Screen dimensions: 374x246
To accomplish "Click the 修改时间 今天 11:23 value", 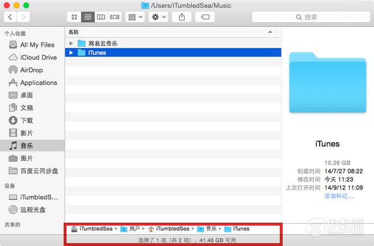I will [x=339, y=179].
